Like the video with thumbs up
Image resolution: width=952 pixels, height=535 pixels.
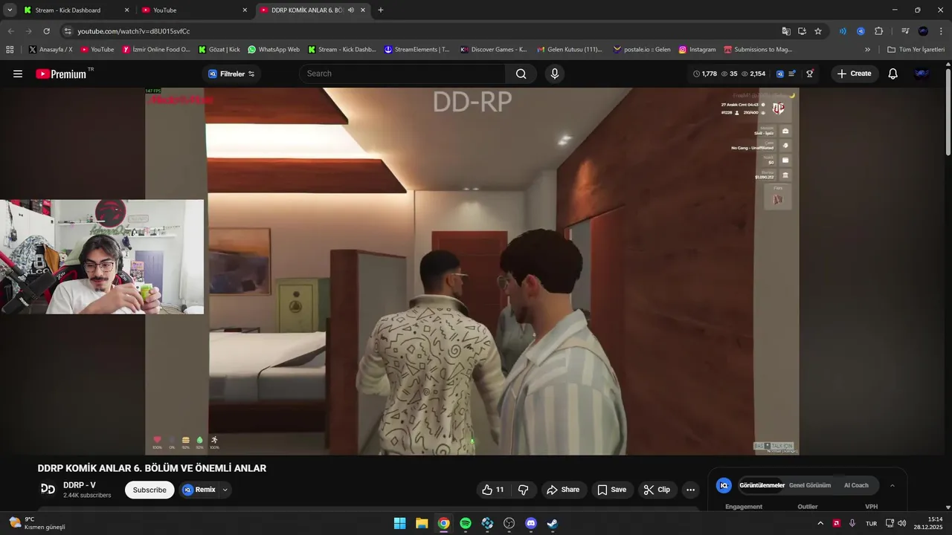[x=492, y=490]
